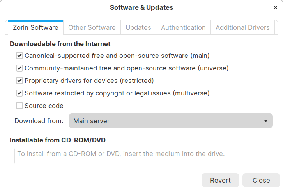This screenshot has width=283, height=190.
Task: Uncheck Canonical-supported software (main) checkbox
Action: tap(19, 56)
